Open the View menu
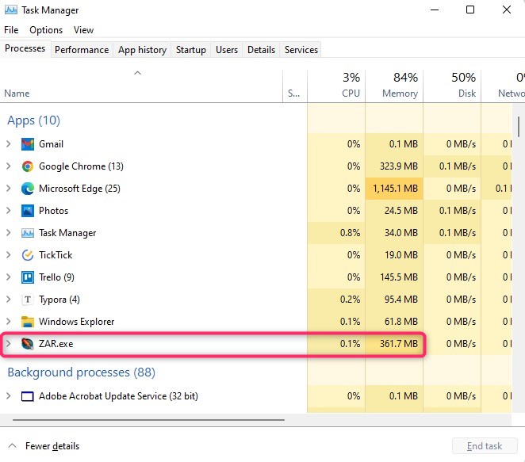The image size is (525, 462). click(83, 30)
